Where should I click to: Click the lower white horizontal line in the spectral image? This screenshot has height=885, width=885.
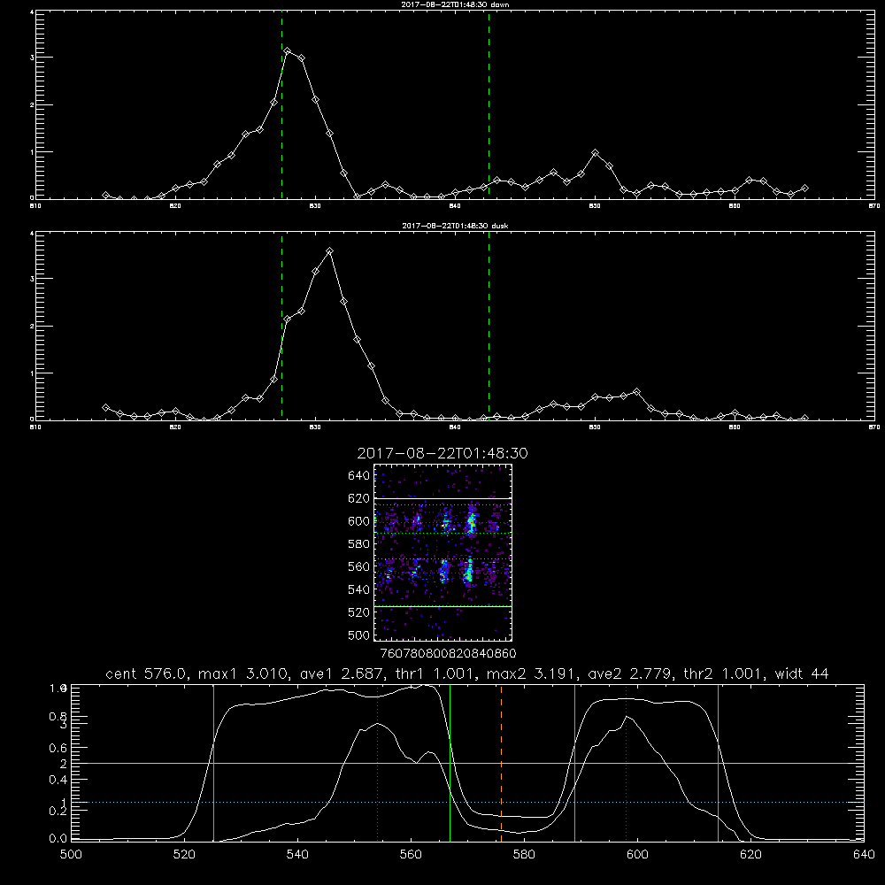(x=442, y=606)
